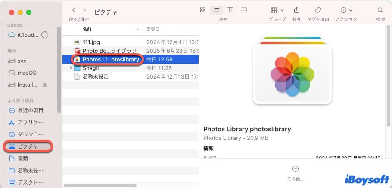The height and width of the screenshot is (188, 392).
Task: Open ピクチャ in the sidebar
Action: [x=28, y=146]
